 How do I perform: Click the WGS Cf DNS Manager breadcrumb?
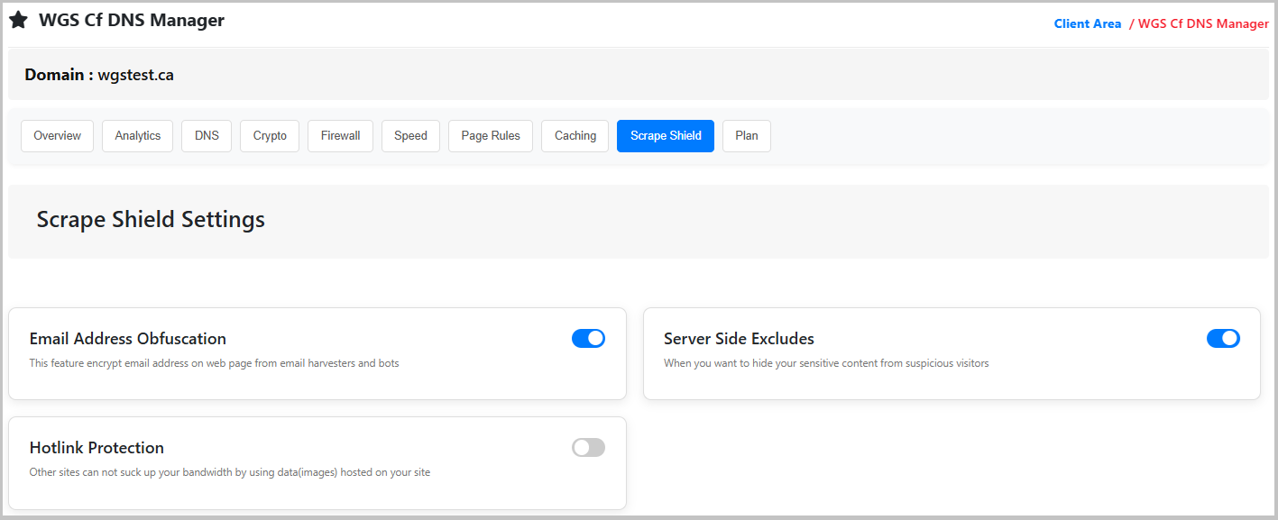pyautogui.click(x=1203, y=24)
